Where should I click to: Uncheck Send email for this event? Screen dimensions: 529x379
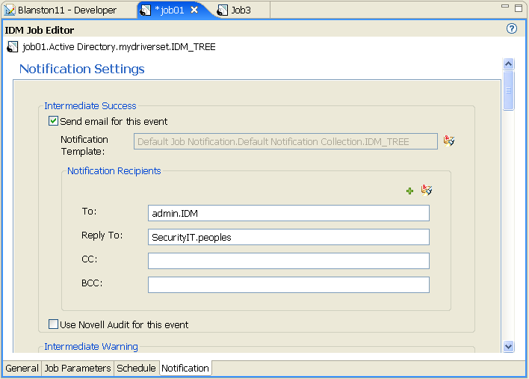pos(53,121)
